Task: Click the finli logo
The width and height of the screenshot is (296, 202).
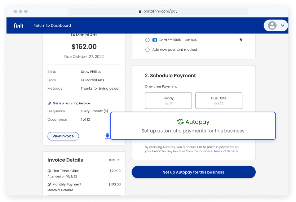Action: [x=18, y=26]
